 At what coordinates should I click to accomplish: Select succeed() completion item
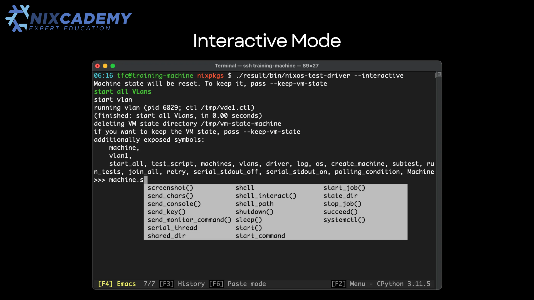tap(340, 212)
